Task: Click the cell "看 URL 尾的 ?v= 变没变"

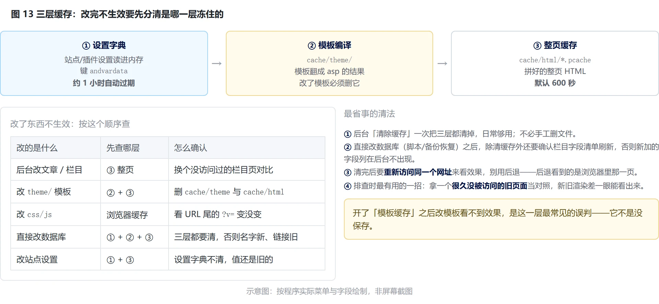Action: click(247, 214)
